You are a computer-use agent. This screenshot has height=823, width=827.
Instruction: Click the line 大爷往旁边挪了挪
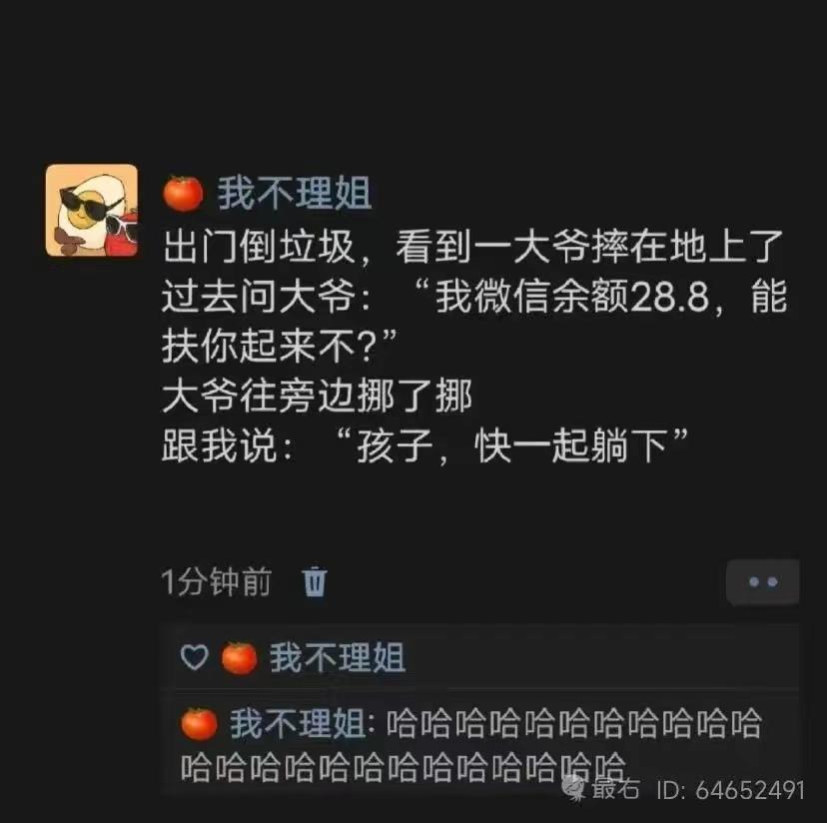pos(317,397)
